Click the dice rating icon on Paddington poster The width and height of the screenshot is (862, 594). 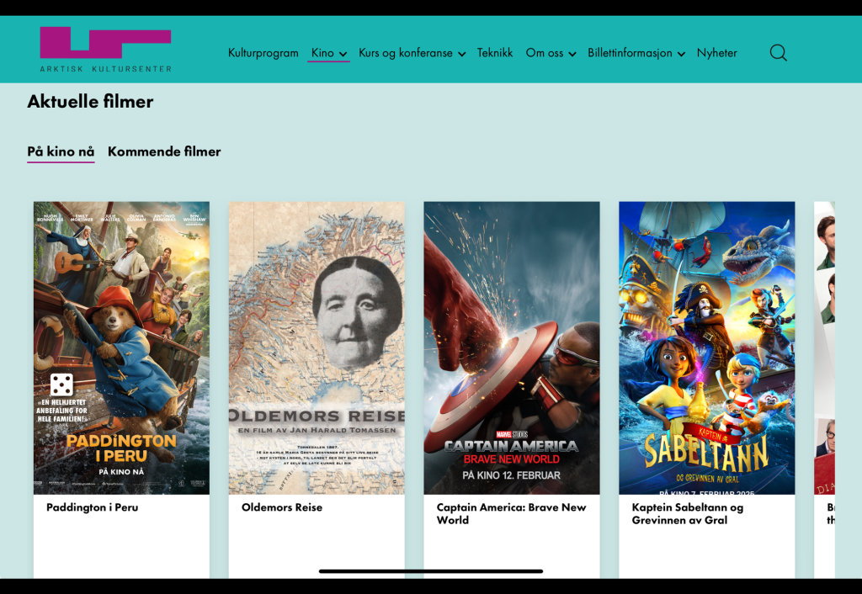click(61, 385)
